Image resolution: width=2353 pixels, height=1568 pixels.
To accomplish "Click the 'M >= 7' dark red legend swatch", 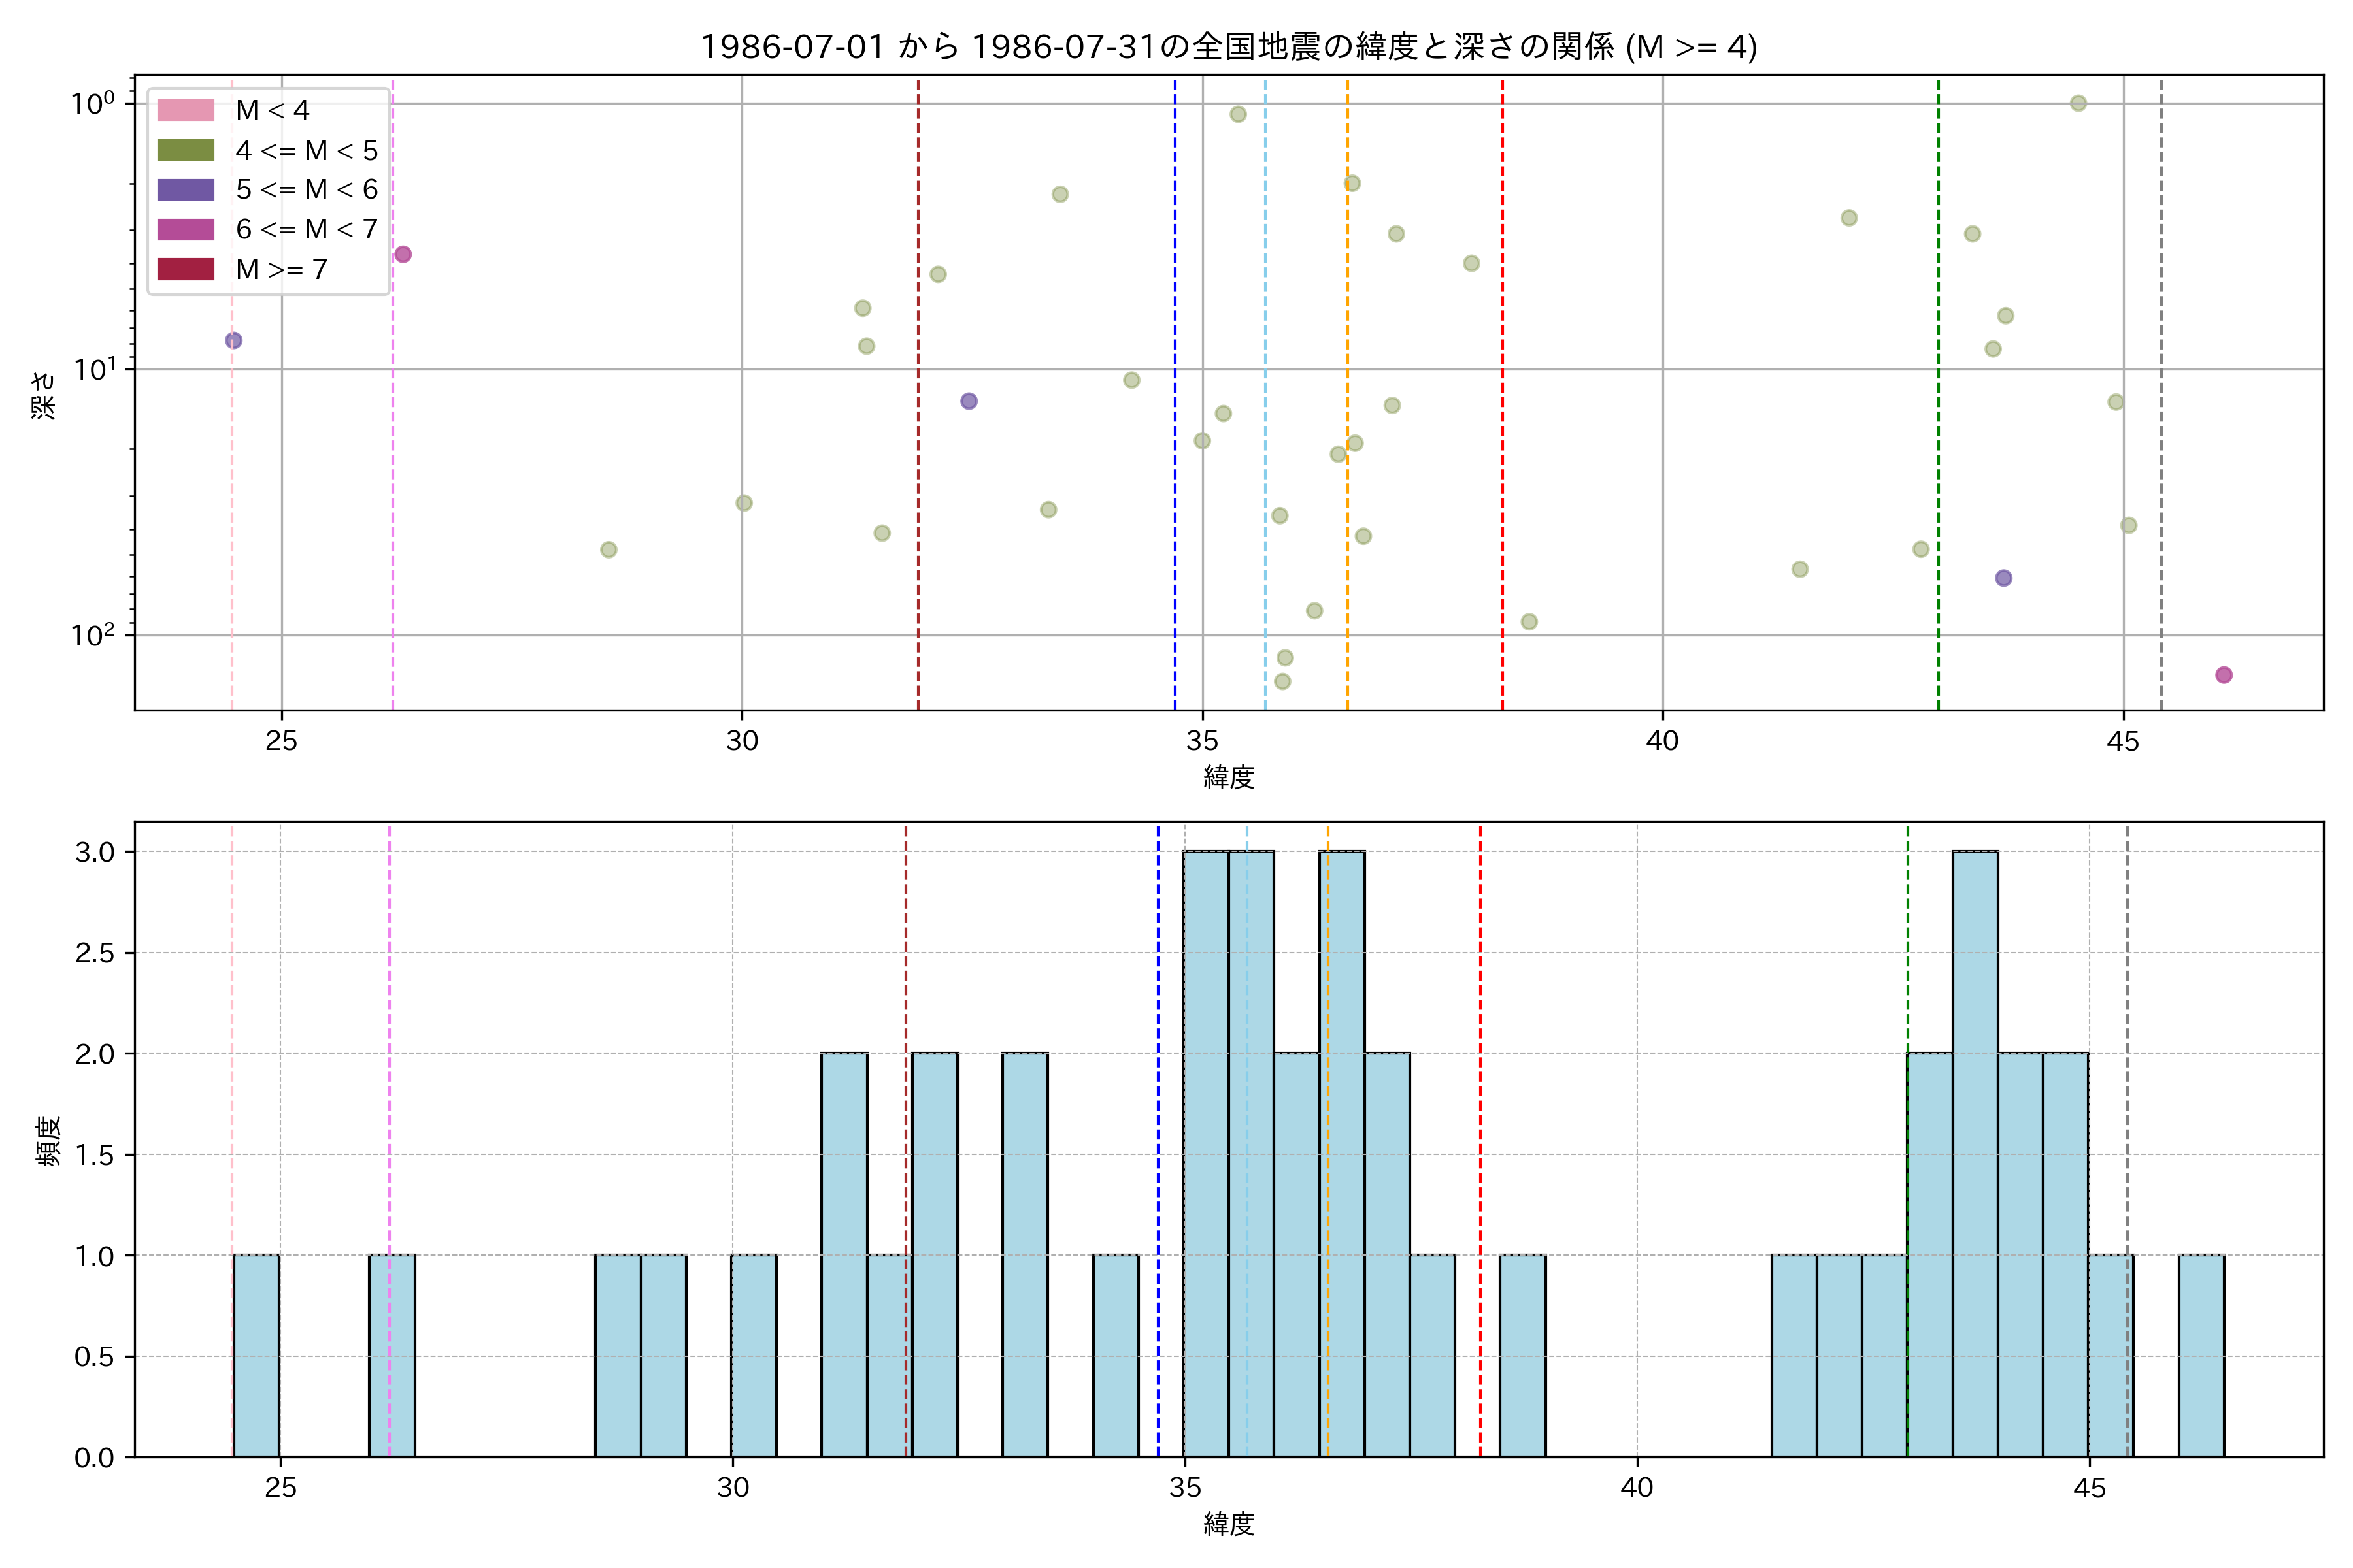I will pos(185,269).
